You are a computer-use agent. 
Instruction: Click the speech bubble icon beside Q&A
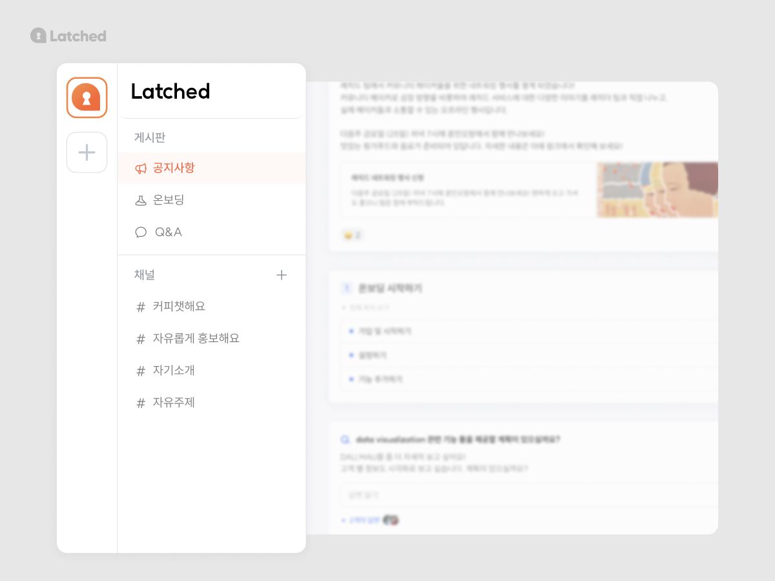(141, 232)
